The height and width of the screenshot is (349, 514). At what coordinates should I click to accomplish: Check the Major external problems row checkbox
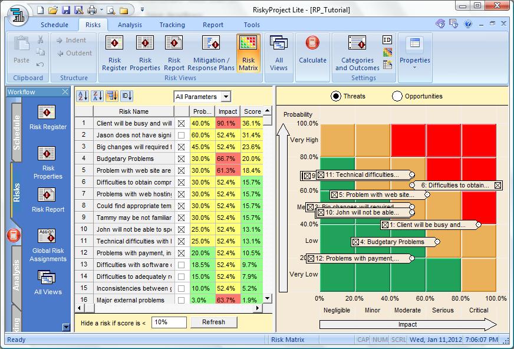coord(182,300)
